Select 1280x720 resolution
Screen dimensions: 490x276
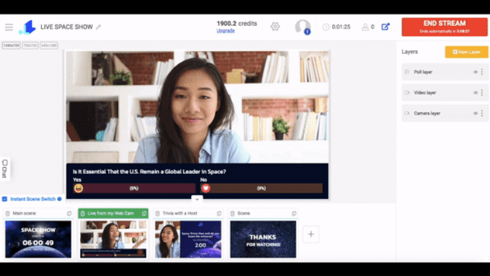pos(11,45)
